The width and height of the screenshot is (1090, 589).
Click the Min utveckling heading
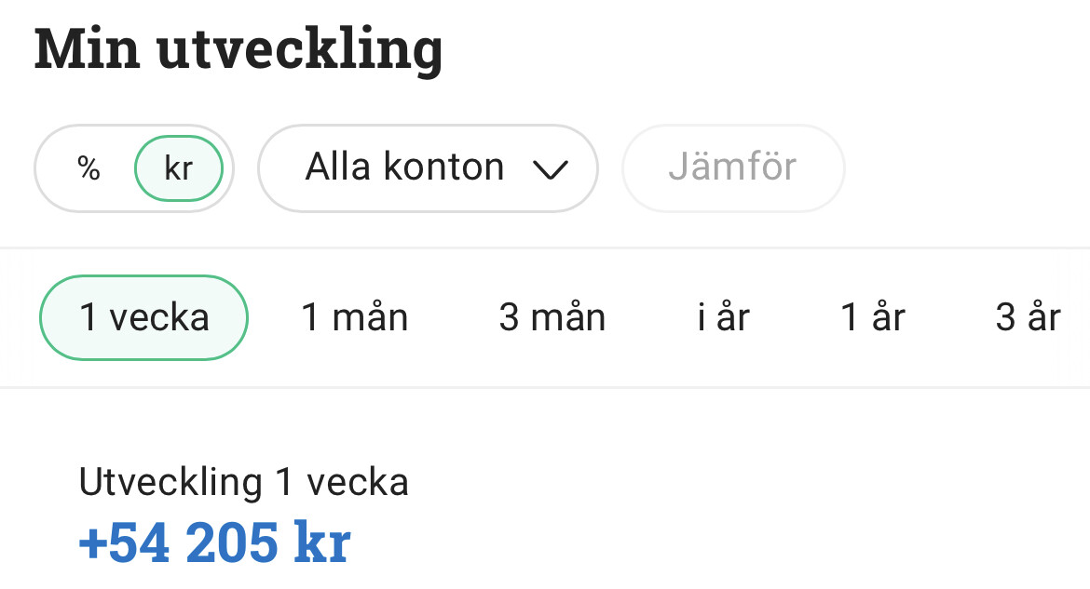pos(238,48)
